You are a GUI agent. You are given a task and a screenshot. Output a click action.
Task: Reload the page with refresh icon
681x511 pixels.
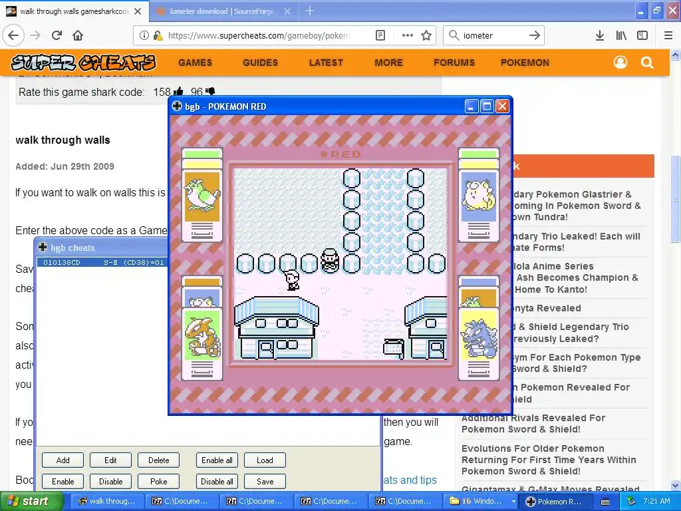tap(57, 36)
